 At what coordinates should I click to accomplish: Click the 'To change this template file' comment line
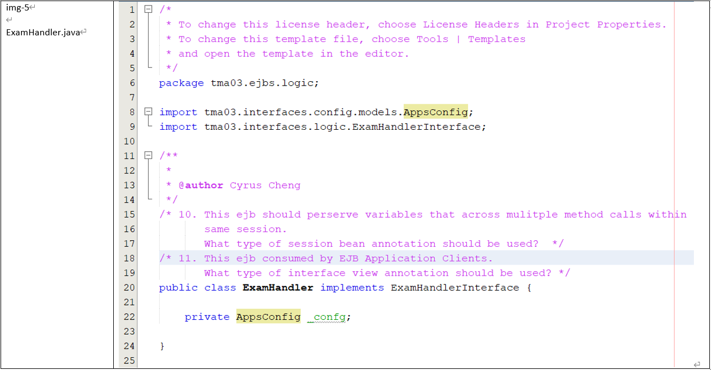(x=345, y=39)
